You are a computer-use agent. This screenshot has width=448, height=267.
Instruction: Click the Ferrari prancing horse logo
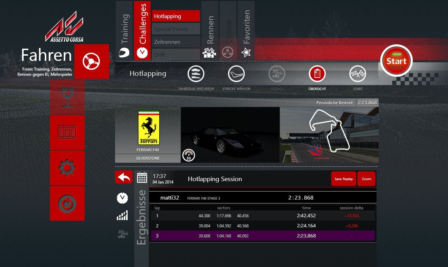(x=149, y=128)
